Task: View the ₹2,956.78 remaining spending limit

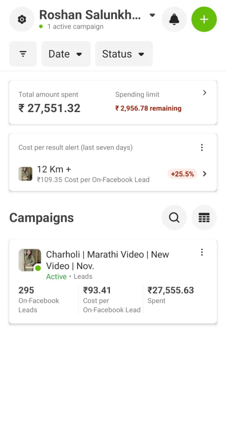Action: pyautogui.click(x=148, y=108)
